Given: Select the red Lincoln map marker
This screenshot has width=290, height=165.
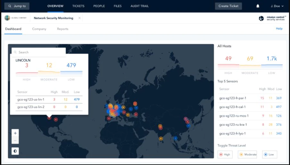Looking at the screenshot, I should (49, 117).
